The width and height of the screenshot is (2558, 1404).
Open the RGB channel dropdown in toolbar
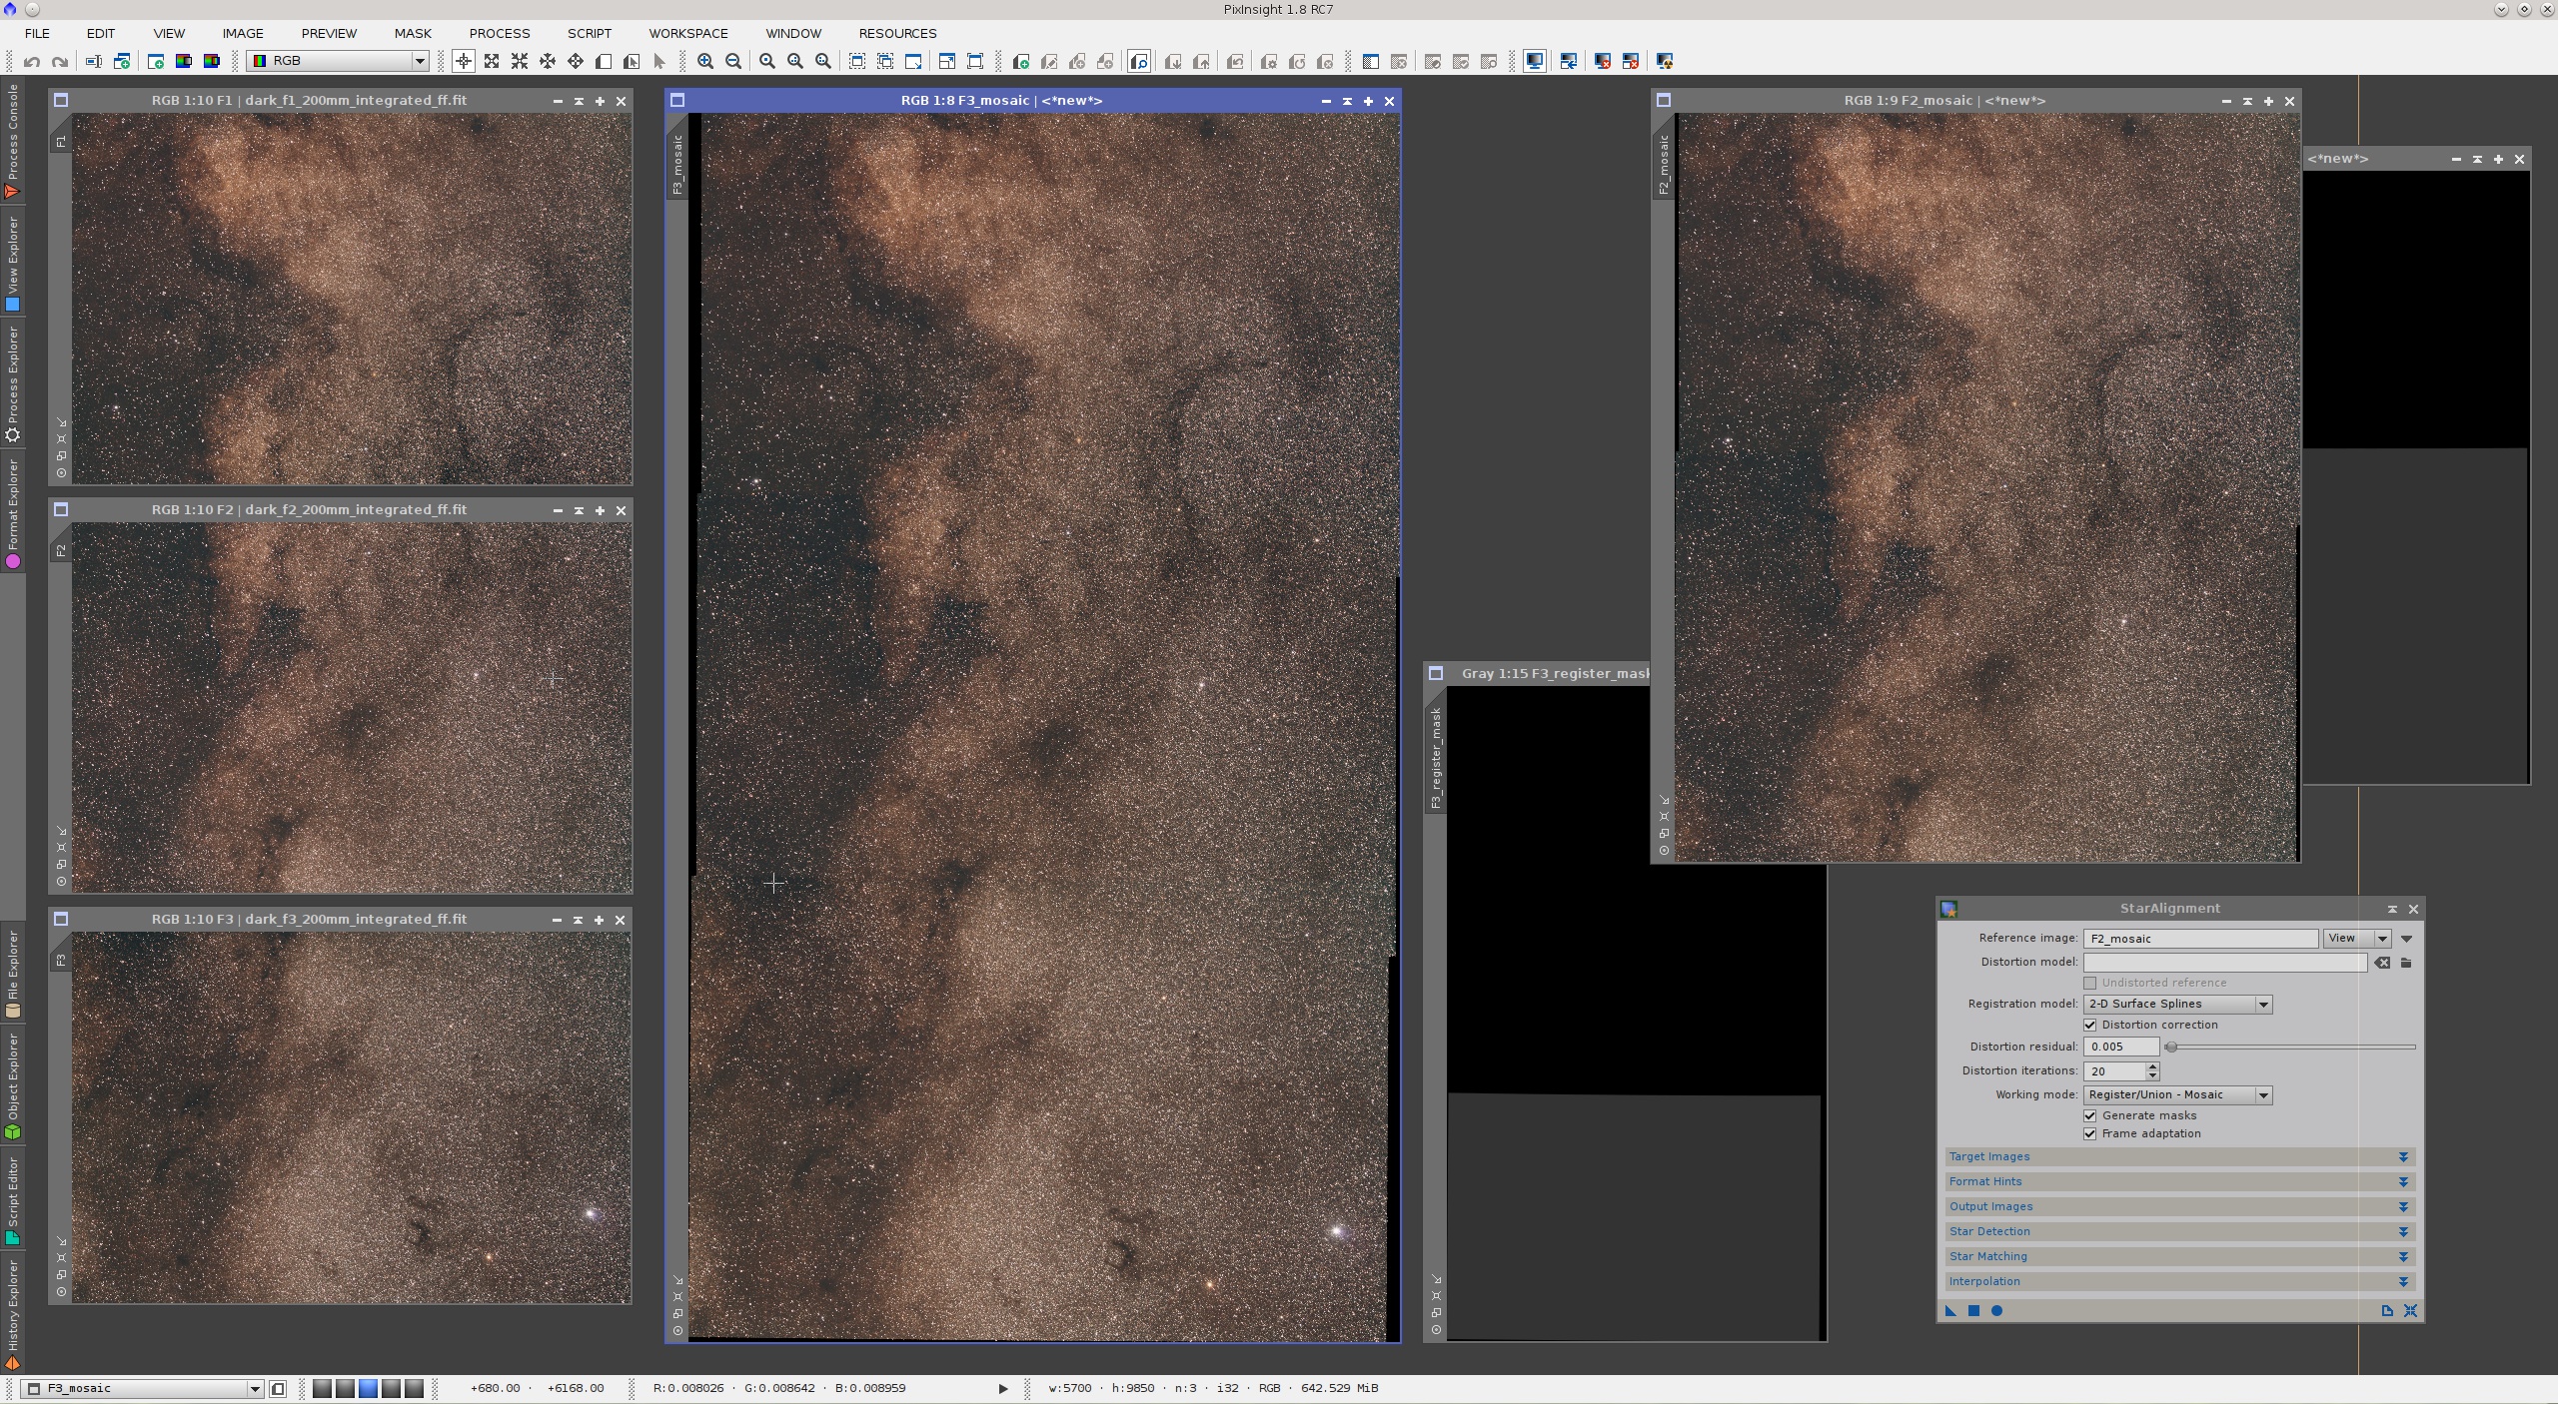tap(338, 61)
